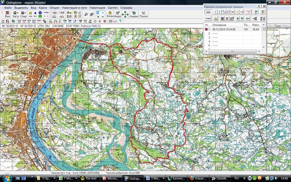Viewport: 291px width, 182px height.
Task: Click the red color swatch of track 1
Action: [206, 29]
